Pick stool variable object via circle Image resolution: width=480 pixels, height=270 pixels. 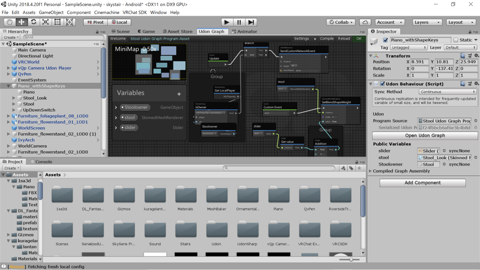pyautogui.click(x=476, y=158)
